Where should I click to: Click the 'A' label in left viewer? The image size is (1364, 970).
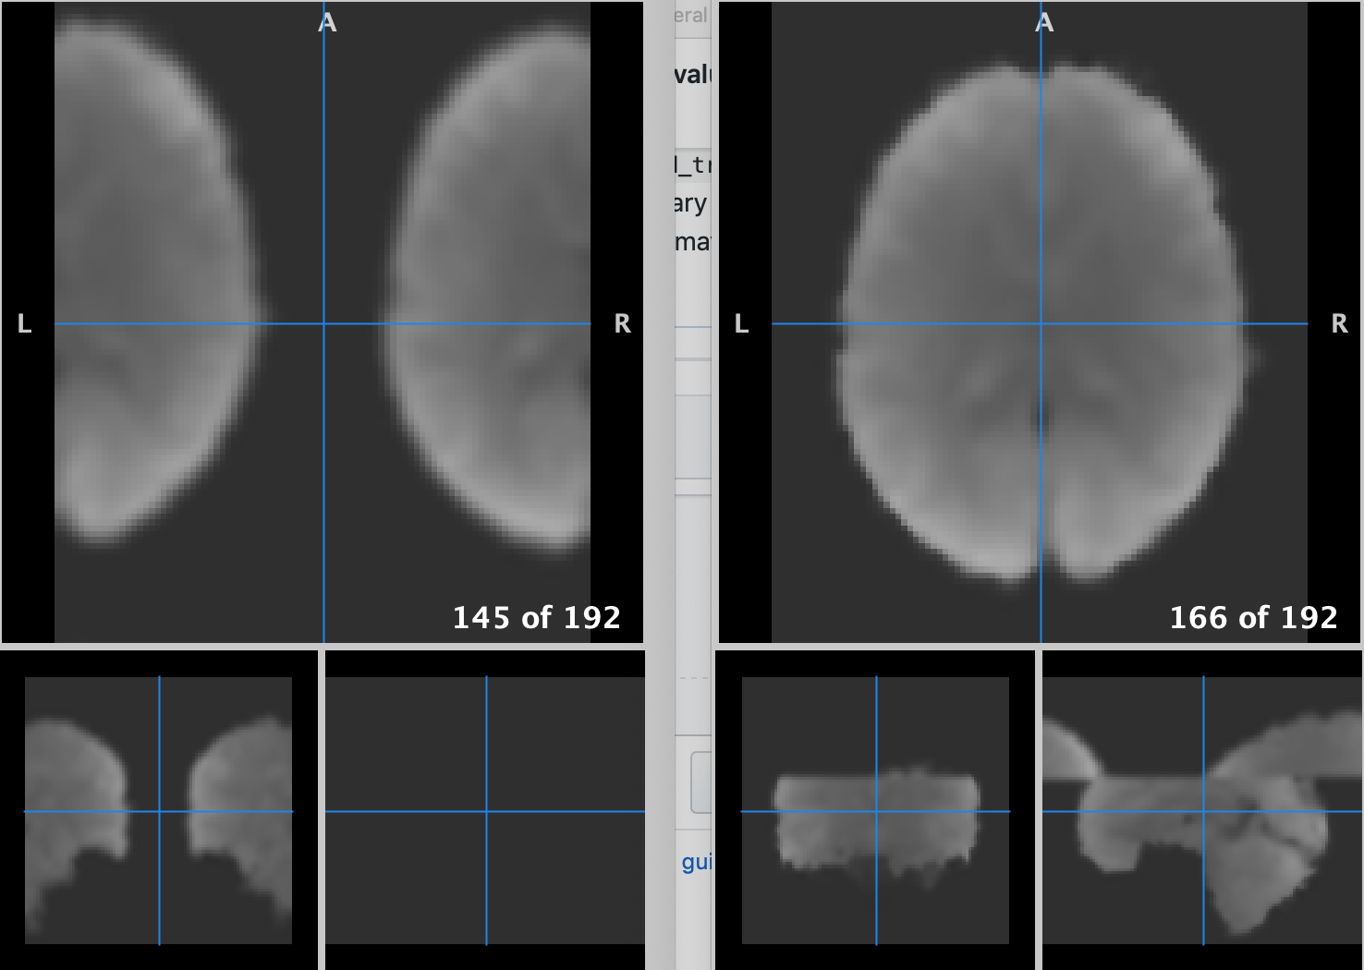pos(327,22)
